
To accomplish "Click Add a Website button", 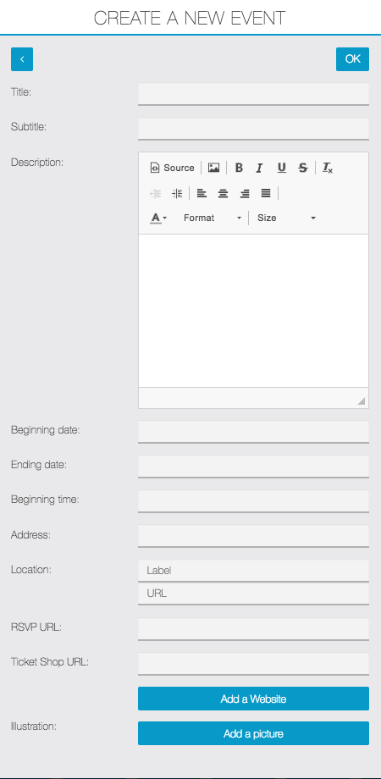I will (253, 699).
